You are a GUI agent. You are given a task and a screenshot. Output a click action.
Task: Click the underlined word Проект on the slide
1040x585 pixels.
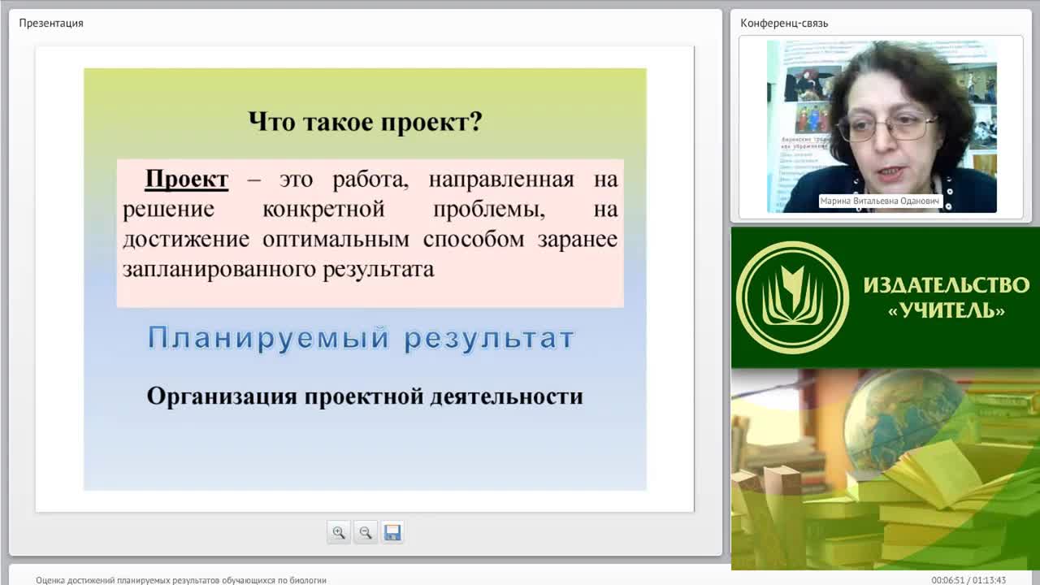click(187, 179)
